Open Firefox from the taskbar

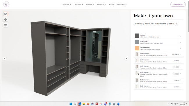coord(88,104)
